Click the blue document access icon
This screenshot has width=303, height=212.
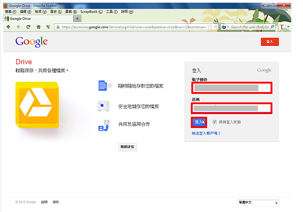(105, 86)
